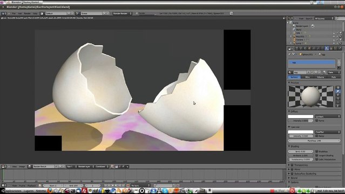Select the Mat material slot
Viewport: 345px width, 194px height.
(312, 63)
